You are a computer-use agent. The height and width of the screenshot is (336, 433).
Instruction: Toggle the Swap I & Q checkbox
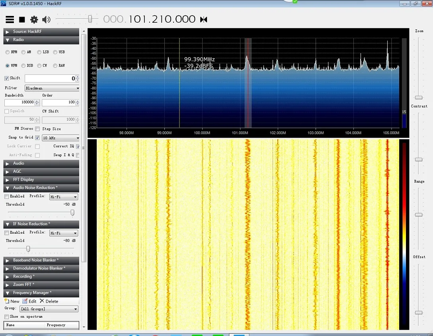tap(78, 155)
